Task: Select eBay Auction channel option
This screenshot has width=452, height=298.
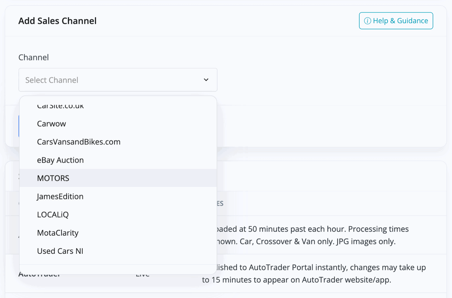Action: pos(118,160)
